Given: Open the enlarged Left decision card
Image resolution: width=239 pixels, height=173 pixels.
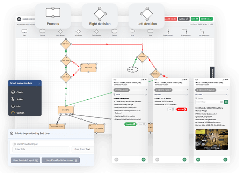Looking at the screenshot, I should point(146,16).
